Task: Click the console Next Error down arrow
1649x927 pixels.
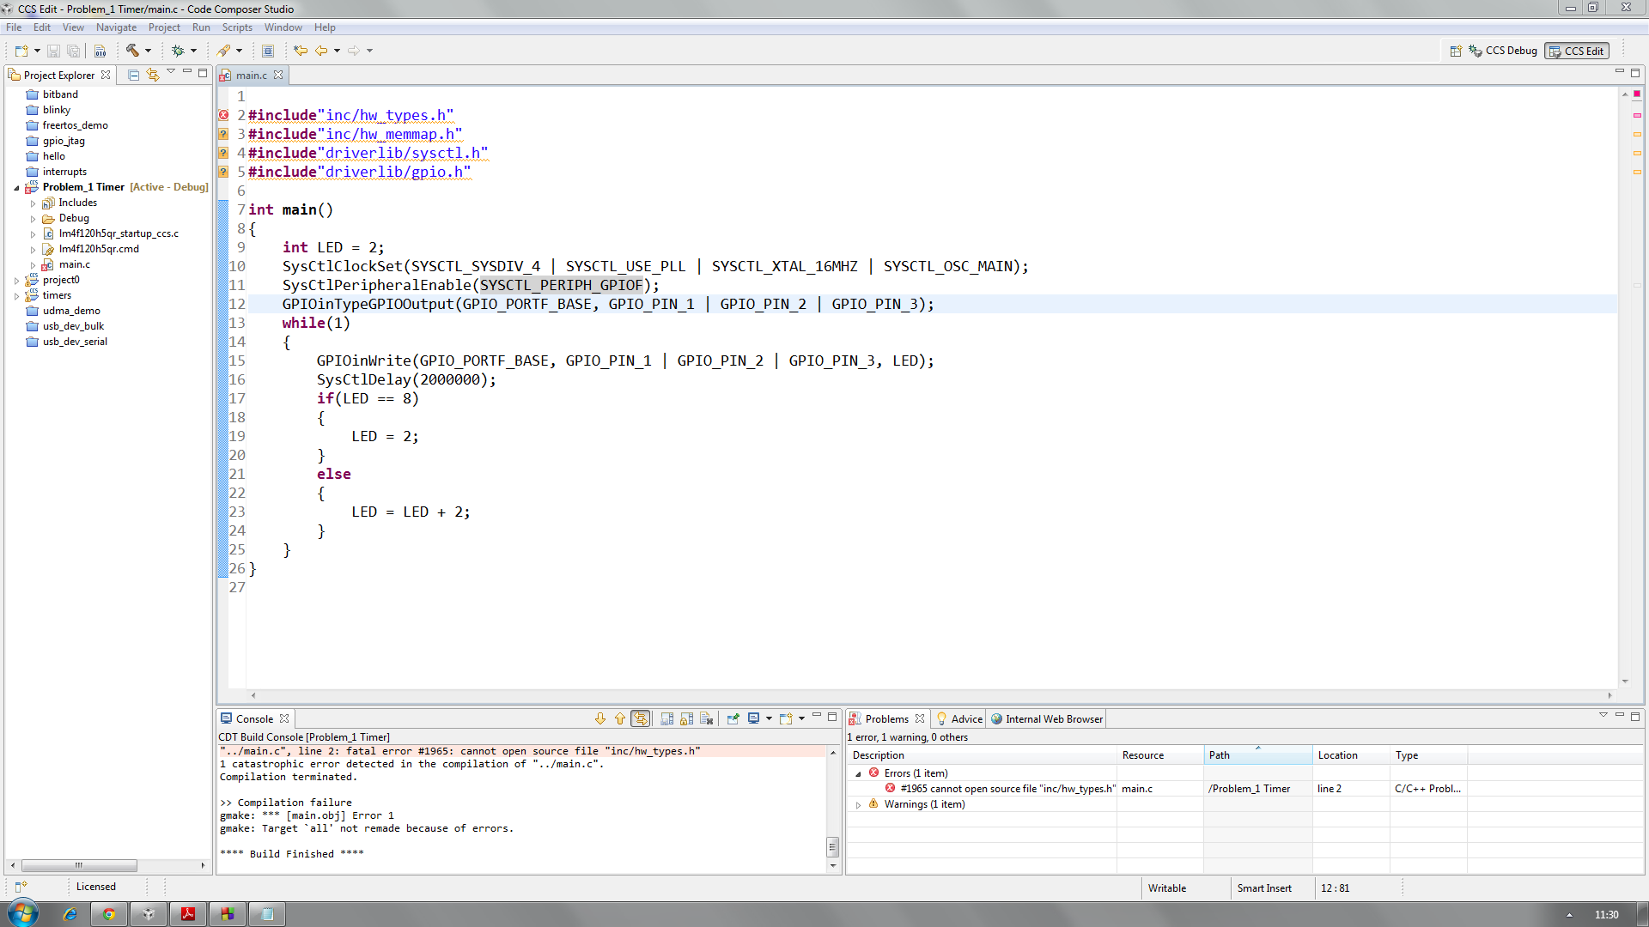Action: (600, 719)
